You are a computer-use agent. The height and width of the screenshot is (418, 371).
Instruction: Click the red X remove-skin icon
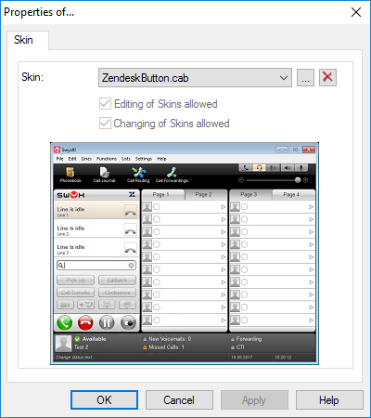click(x=327, y=77)
